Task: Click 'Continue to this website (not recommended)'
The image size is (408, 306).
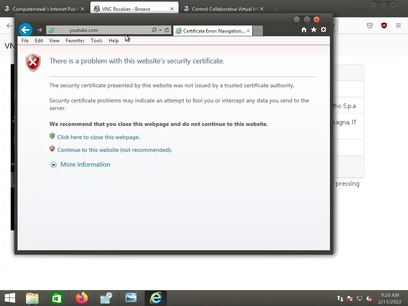Action: [114, 150]
